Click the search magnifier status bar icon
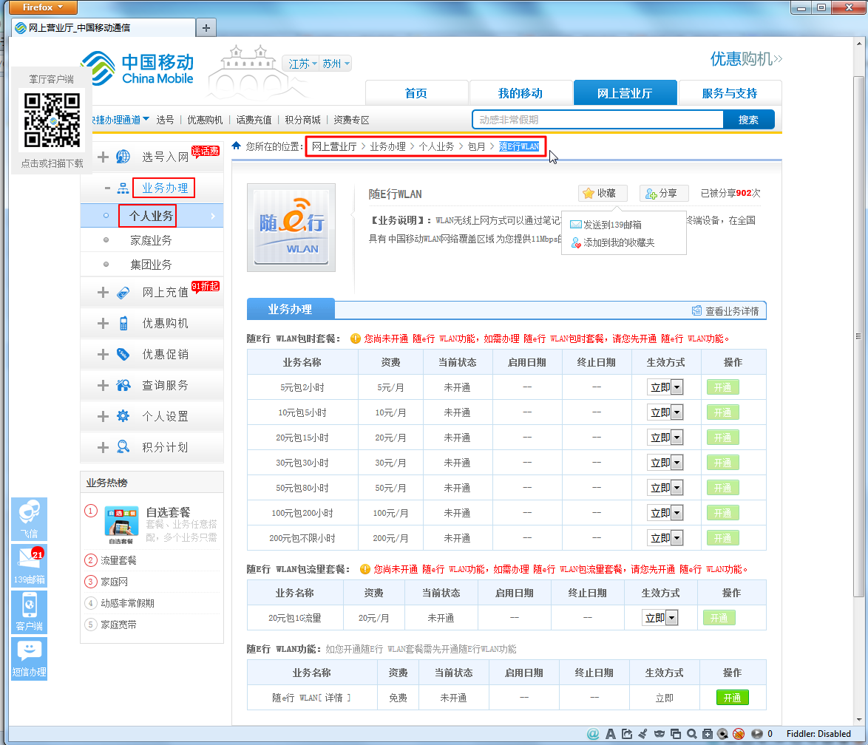 click(691, 734)
